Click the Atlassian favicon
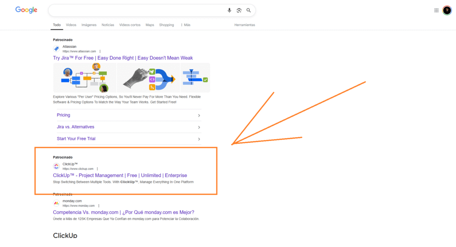 point(57,49)
